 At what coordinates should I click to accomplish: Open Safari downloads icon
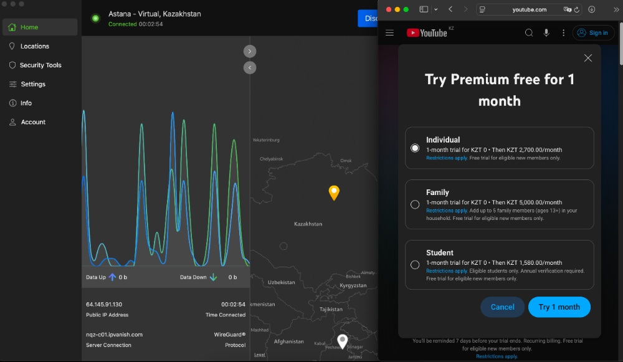[x=592, y=9]
